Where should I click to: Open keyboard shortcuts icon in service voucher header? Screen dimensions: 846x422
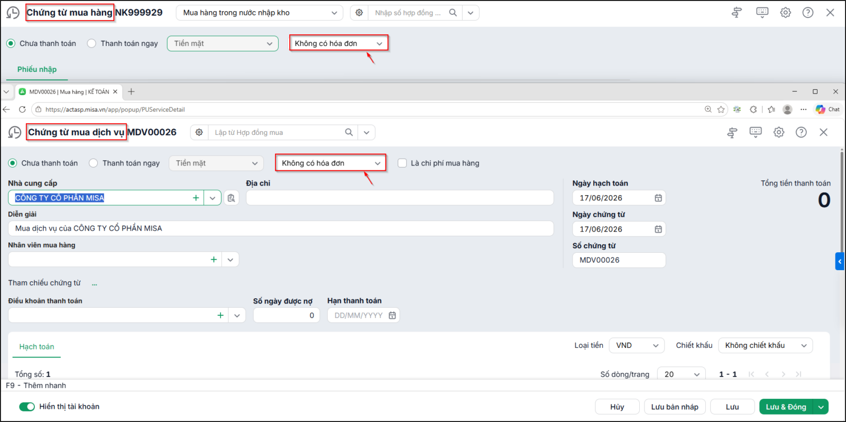point(756,132)
